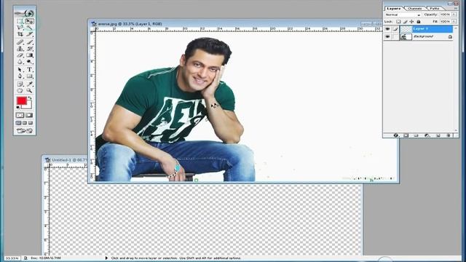Screen dimensions: 466x262
Task: Click the Background layer thumbnail
Action: tap(406, 36)
